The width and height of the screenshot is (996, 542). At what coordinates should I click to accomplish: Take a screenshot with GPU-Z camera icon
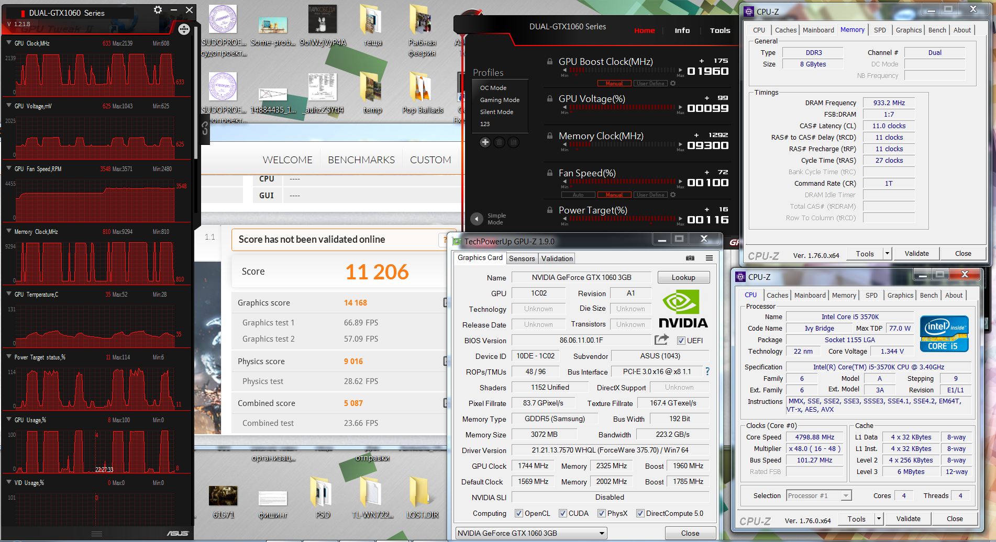(690, 258)
